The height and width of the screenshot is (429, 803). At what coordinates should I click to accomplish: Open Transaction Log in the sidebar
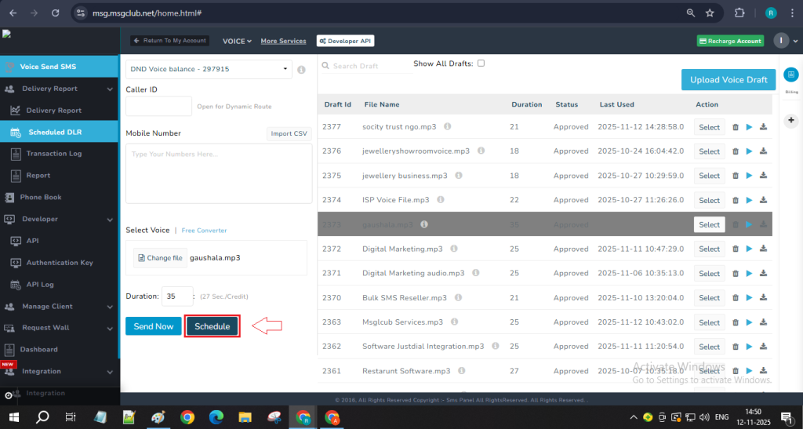pos(53,154)
